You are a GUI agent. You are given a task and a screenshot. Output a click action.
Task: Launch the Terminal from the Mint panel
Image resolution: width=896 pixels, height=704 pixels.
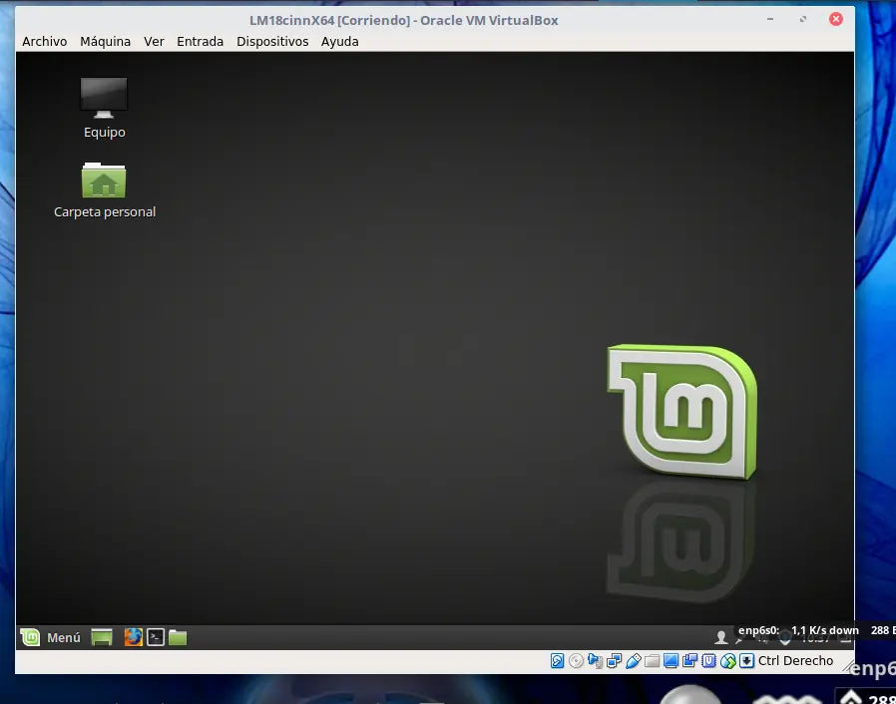[x=156, y=637]
